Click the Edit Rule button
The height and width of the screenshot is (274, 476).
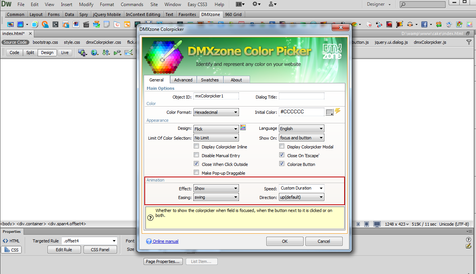(x=64, y=250)
